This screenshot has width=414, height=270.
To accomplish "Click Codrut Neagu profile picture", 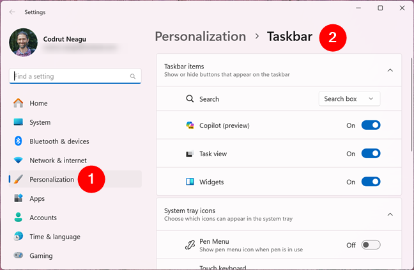I will point(23,42).
